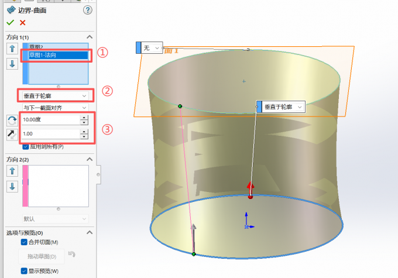
Task: Open the 垂直于轮廓 tangent type dropdown
Action: pos(56,96)
